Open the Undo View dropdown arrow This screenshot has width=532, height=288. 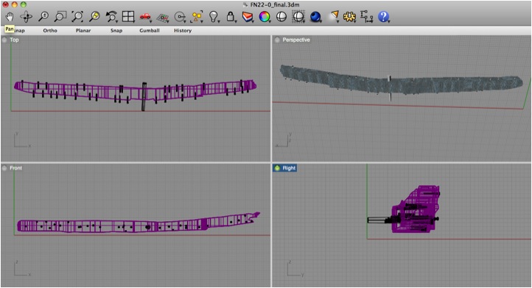116,21
